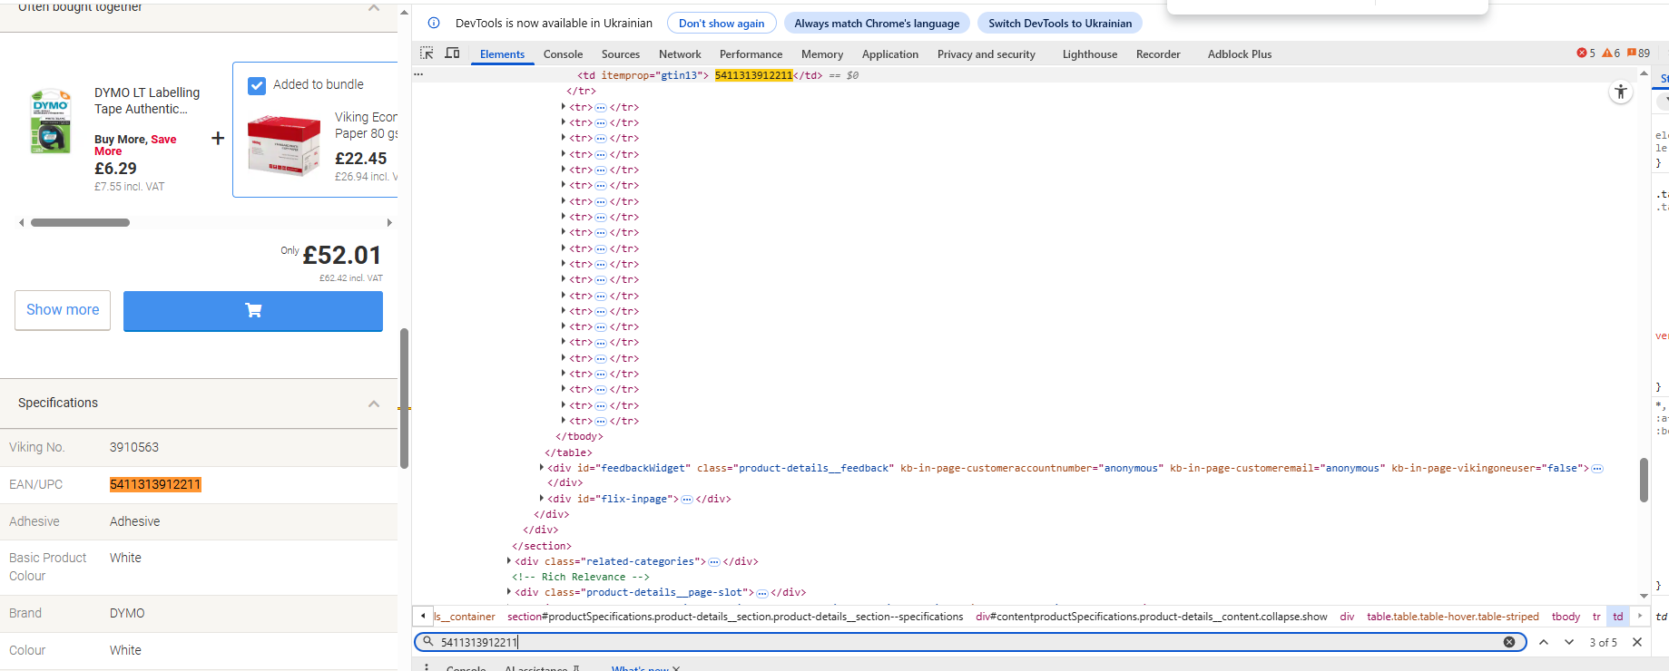1669x671 pixels.
Task: Close the DevTools search bar
Action: pos(1637,642)
